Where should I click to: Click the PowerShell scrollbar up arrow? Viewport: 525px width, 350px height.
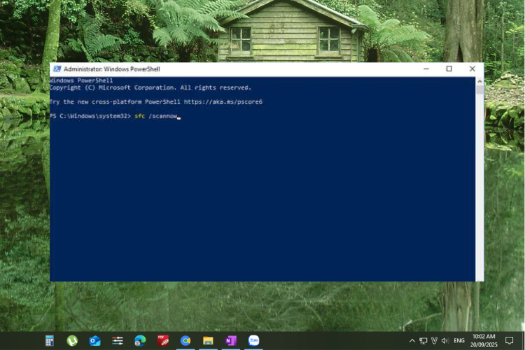(479, 81)
